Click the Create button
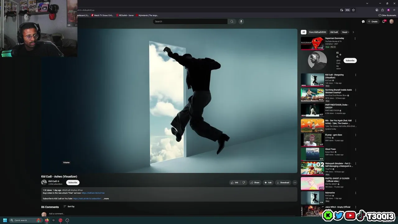The image size is (398, 224). [x=373, y=21]
